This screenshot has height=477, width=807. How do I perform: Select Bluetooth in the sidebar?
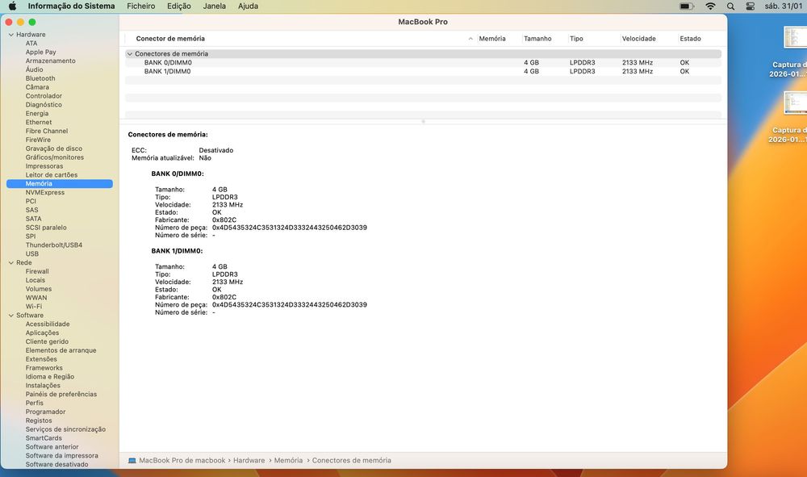40,78
